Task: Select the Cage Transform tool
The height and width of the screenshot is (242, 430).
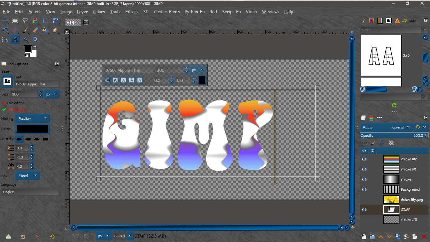Action: click(x=5, y=30)
